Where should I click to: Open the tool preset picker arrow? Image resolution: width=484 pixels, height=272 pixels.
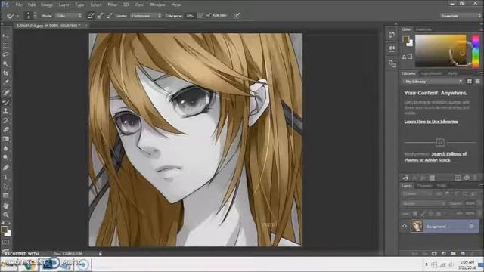17,15
